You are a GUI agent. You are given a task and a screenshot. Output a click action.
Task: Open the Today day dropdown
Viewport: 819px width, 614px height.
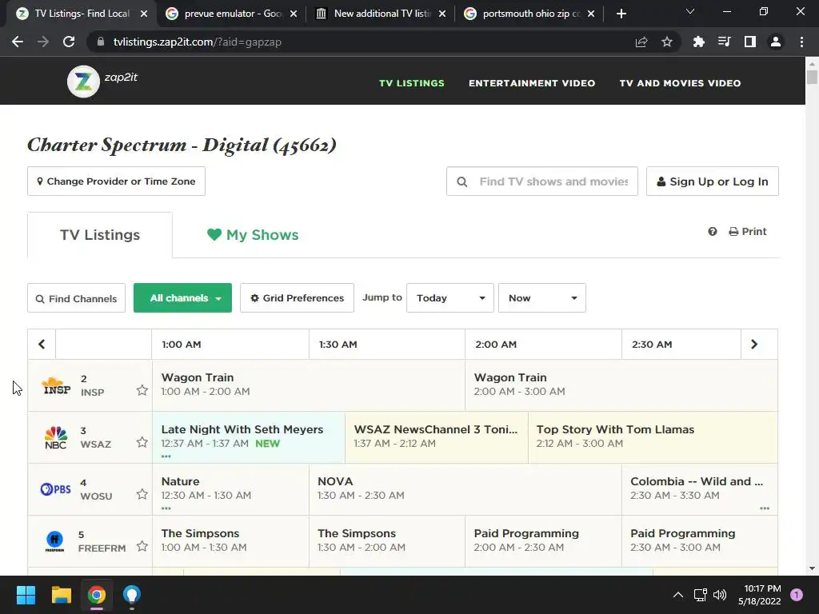pos(450,298)
